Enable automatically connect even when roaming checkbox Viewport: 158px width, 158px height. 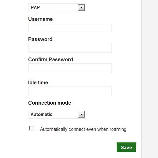click(x=31, y=128)
